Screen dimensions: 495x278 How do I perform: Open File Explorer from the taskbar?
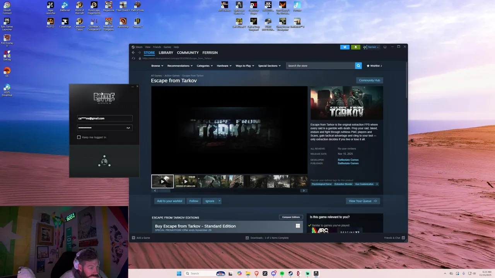(248, 273)
